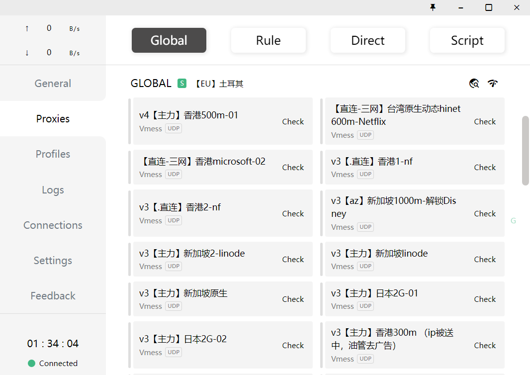This screenshot has height=375, width=530.
Task: Check latency for v4 香港500m-01
Action: 293,121
